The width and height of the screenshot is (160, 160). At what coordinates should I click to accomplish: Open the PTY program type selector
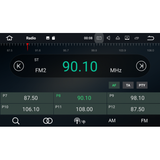[x=142, y=85]
